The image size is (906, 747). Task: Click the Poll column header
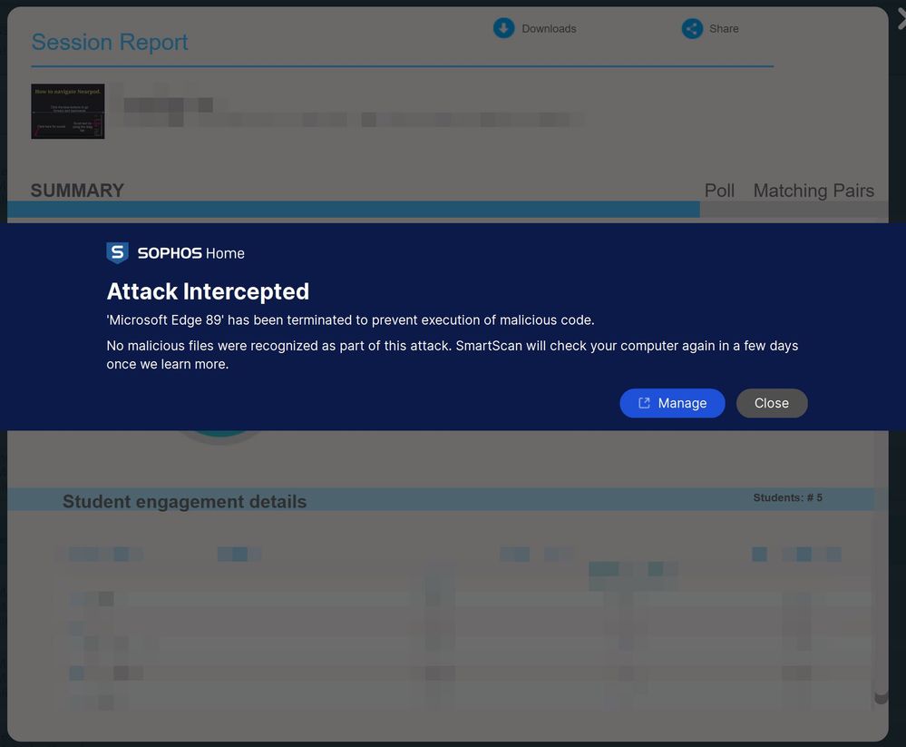[x=719, y=191]
